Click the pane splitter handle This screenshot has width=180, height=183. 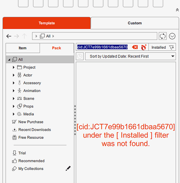[x=75, y=120]
